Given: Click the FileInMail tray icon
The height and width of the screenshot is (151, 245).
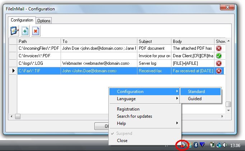Looking at the screenshot, I should 183,145.
